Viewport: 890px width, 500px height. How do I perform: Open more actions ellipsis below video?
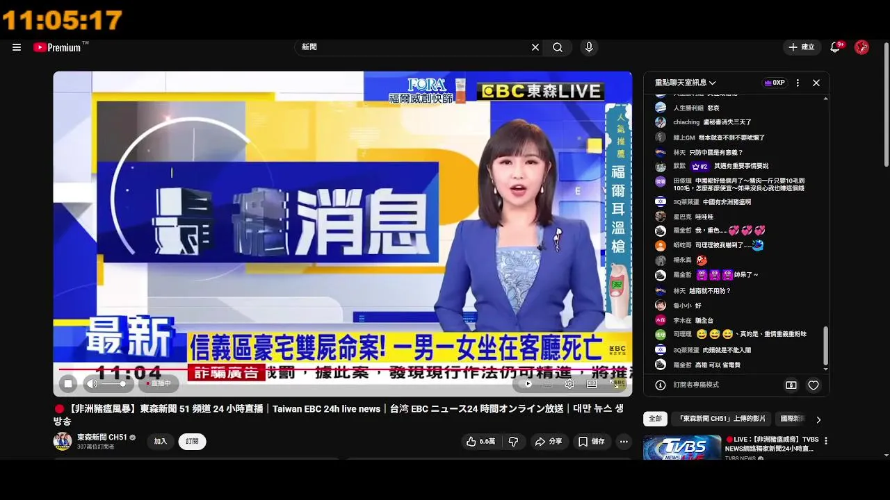click(624, 442)
